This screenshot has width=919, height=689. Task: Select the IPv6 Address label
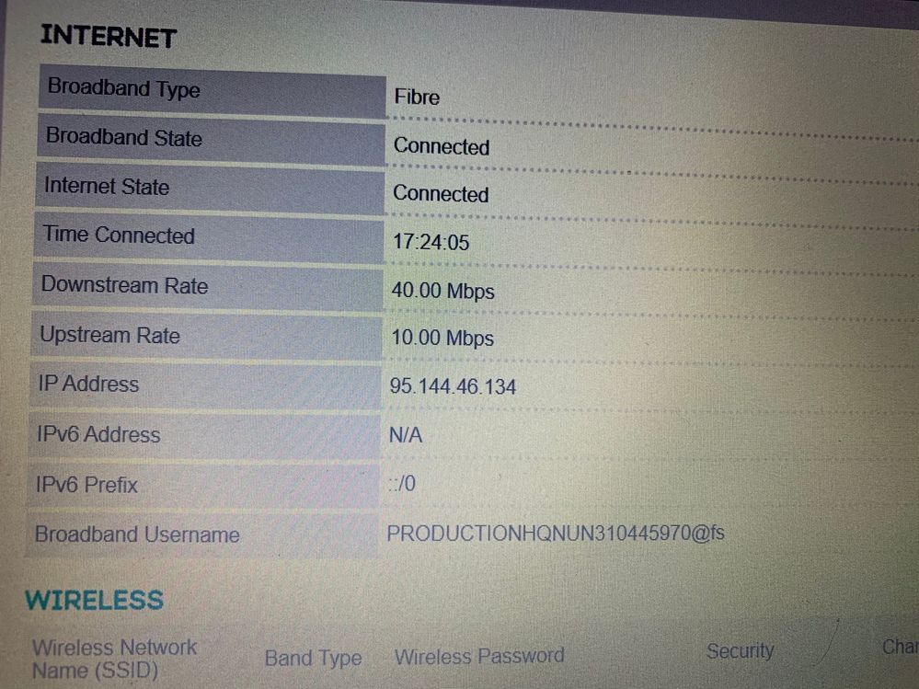point(98,434)
